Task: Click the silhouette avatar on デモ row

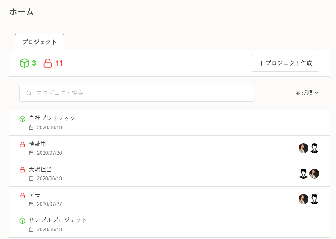Action: [x=314, y=199]
